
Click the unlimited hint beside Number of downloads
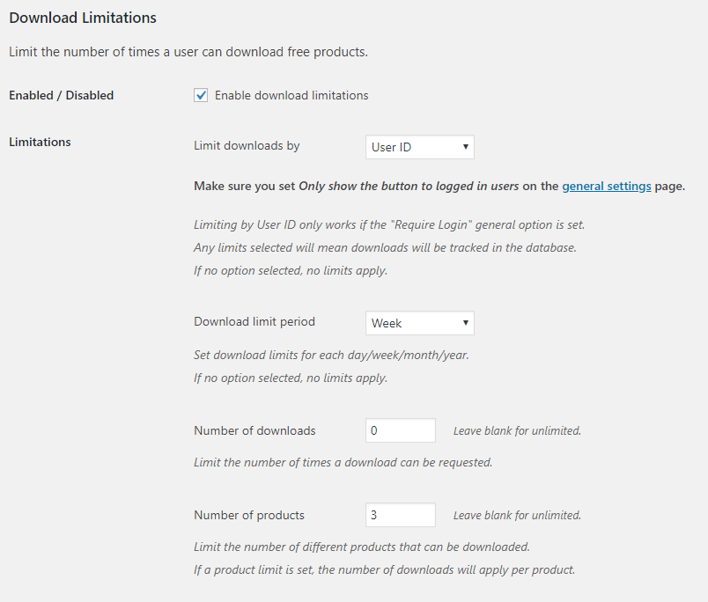(517, 431)
